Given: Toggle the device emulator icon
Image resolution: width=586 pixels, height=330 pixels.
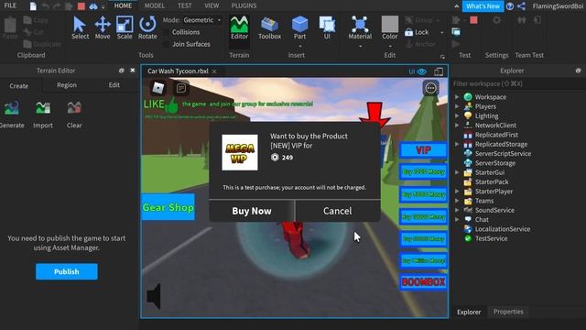Looking at the screenshot, I should pyautogui.click(x=439, y=71).
